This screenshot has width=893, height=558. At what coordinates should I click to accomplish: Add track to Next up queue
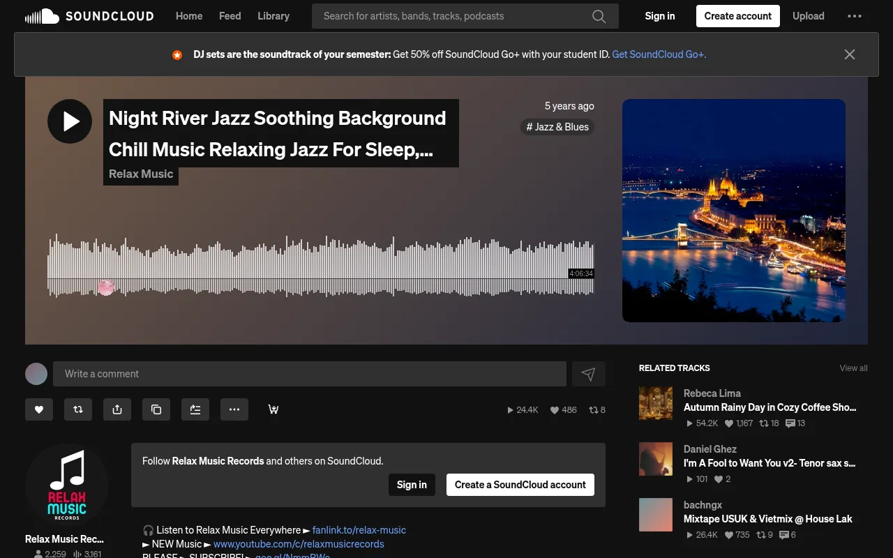pos(195,409)
